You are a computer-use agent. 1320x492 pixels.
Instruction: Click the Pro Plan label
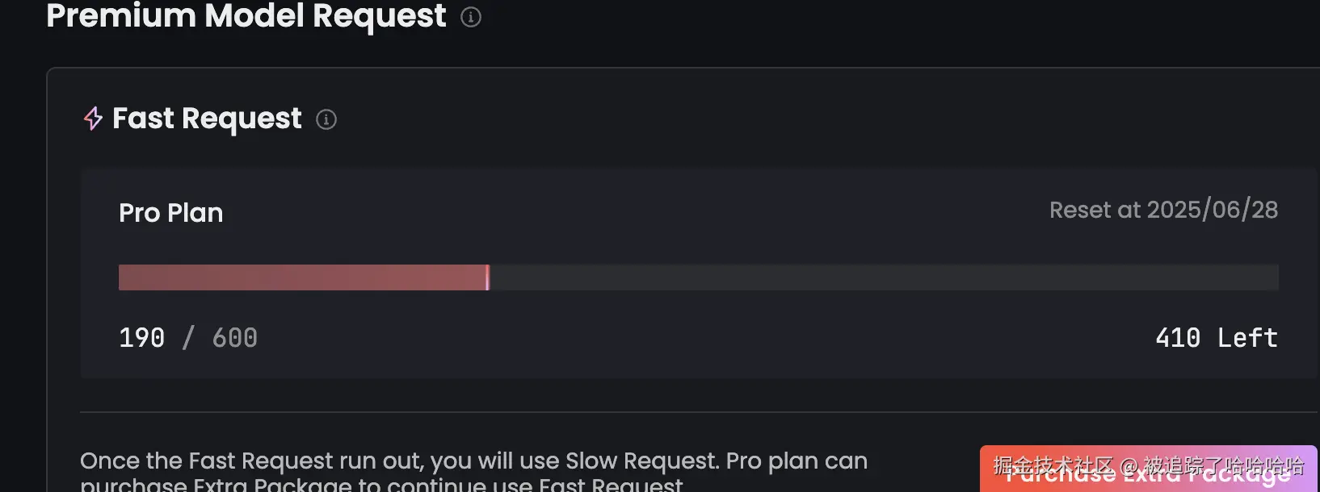coord(171,213)
